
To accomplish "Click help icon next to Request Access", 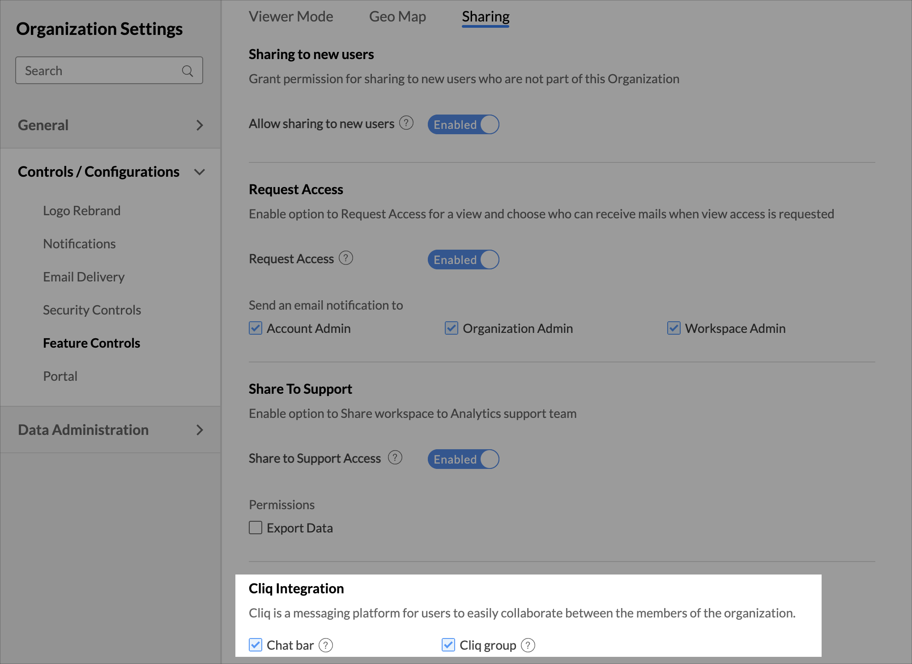I will click(x=345, y=258).
